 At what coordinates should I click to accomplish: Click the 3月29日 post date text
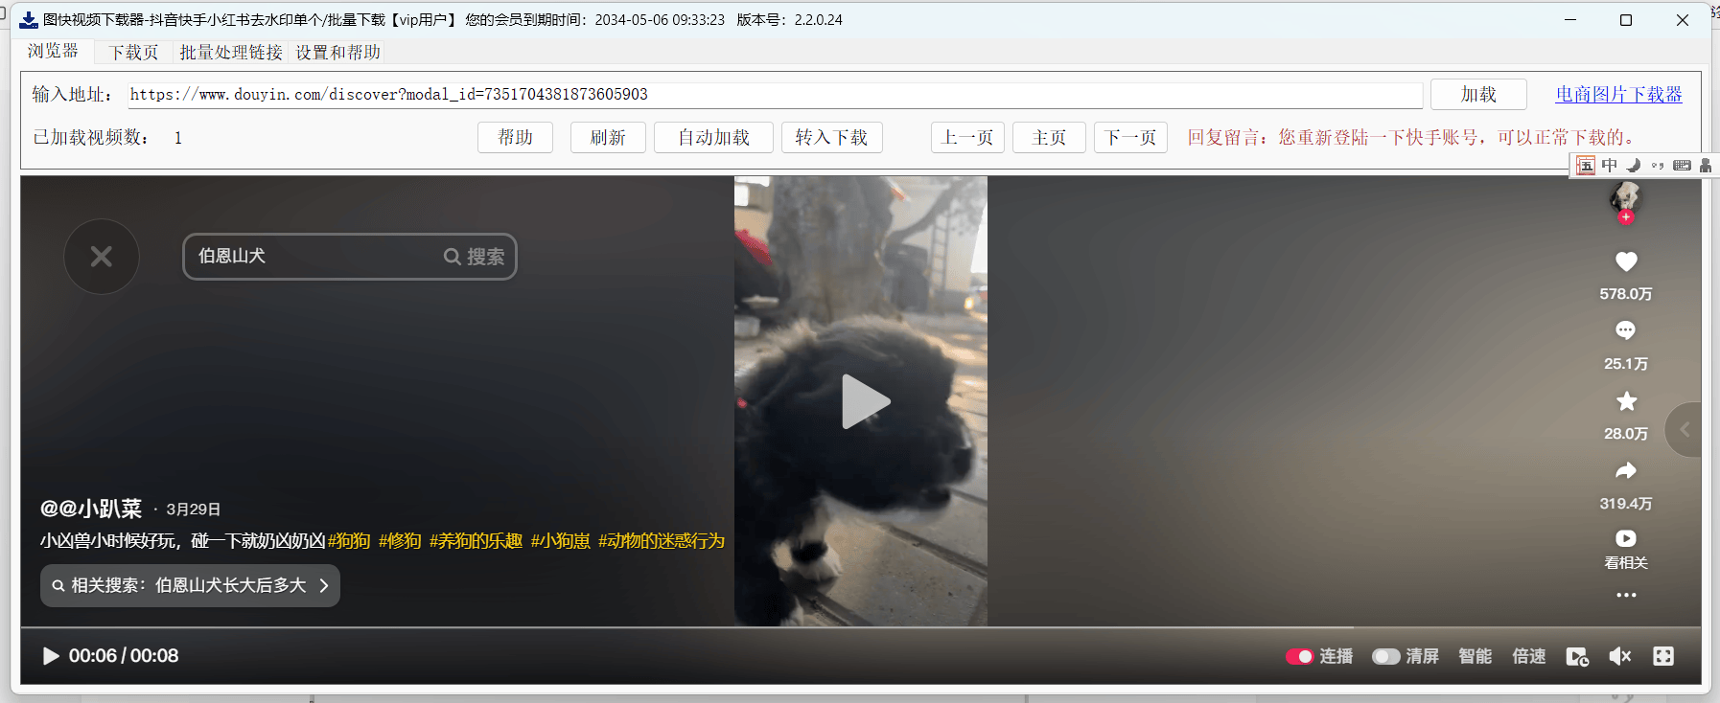193,510
